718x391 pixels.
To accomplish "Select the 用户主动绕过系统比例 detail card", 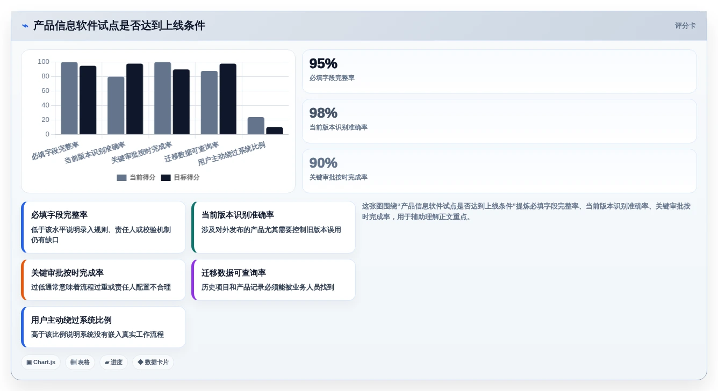I will (103, 327).
